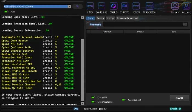192x112 pixels.
Task: Switch to the Firmware Download tab
Action: tap(127, 18)
